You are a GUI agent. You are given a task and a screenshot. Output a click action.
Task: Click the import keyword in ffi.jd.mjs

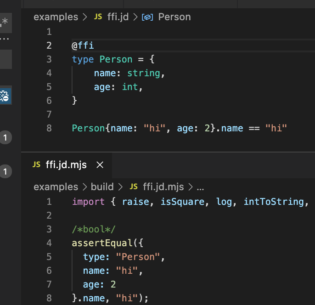tap(88, 202)
